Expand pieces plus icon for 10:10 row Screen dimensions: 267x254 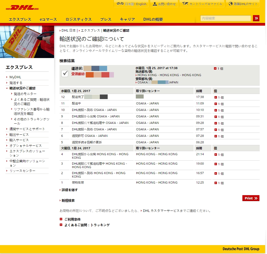(216, 110)
